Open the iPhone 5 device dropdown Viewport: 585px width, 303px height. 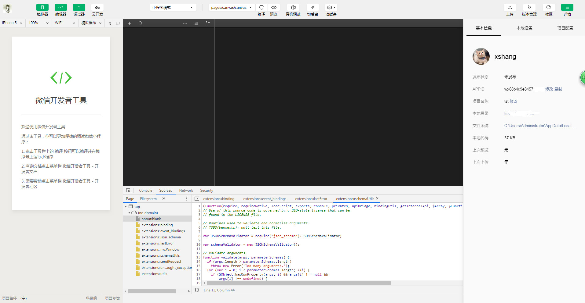[12, 23]
